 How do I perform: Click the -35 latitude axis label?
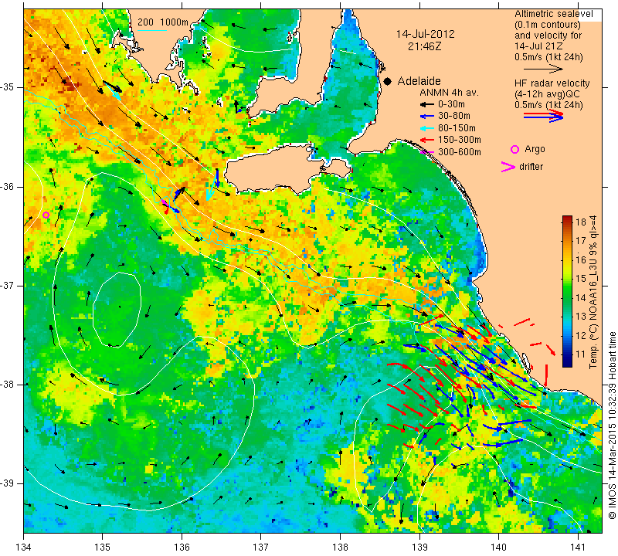[7, 87]
